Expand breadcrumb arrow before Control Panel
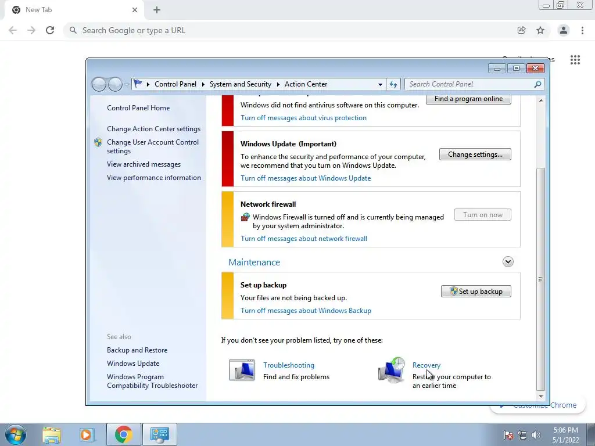Viewport: 595px width, 446px height. coord(148,84)
